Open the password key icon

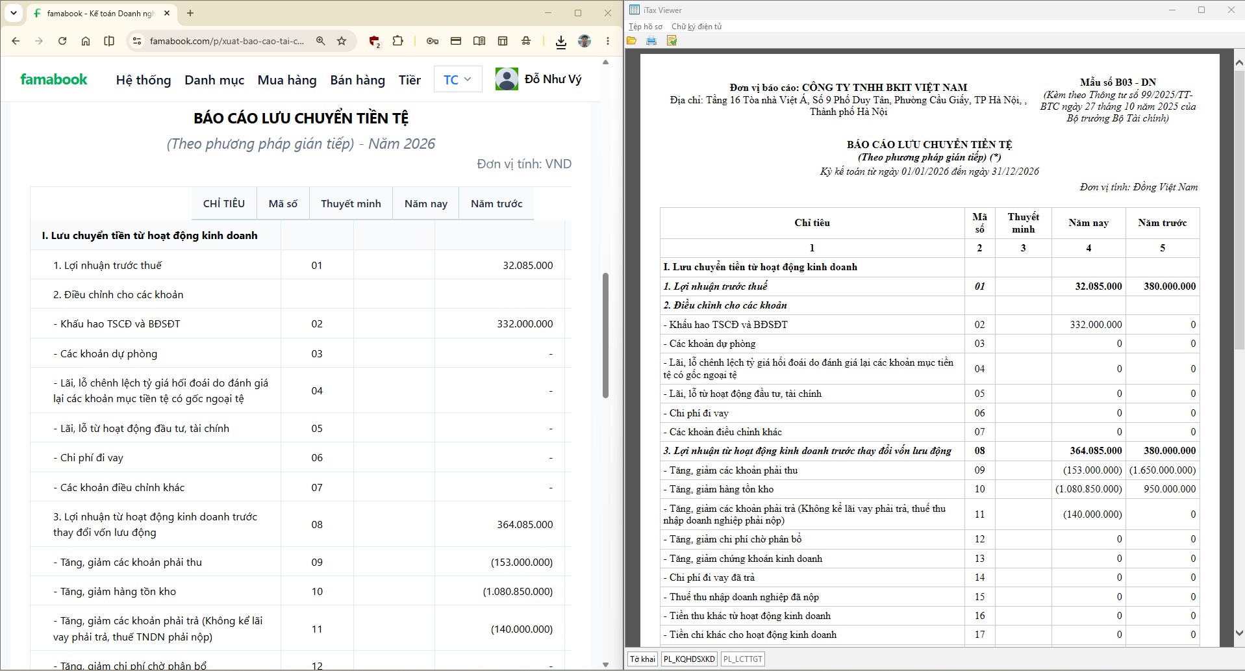pos(433,41)
